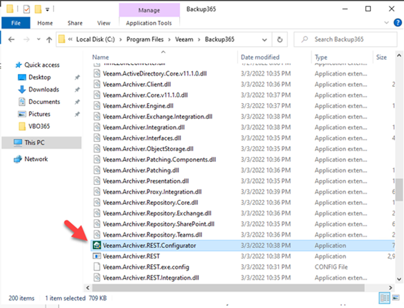Viewport: 404px width, 308px height.
Task: Select Veeam.Archiver.ObjectStorage.dll
Action: point(148,149)
